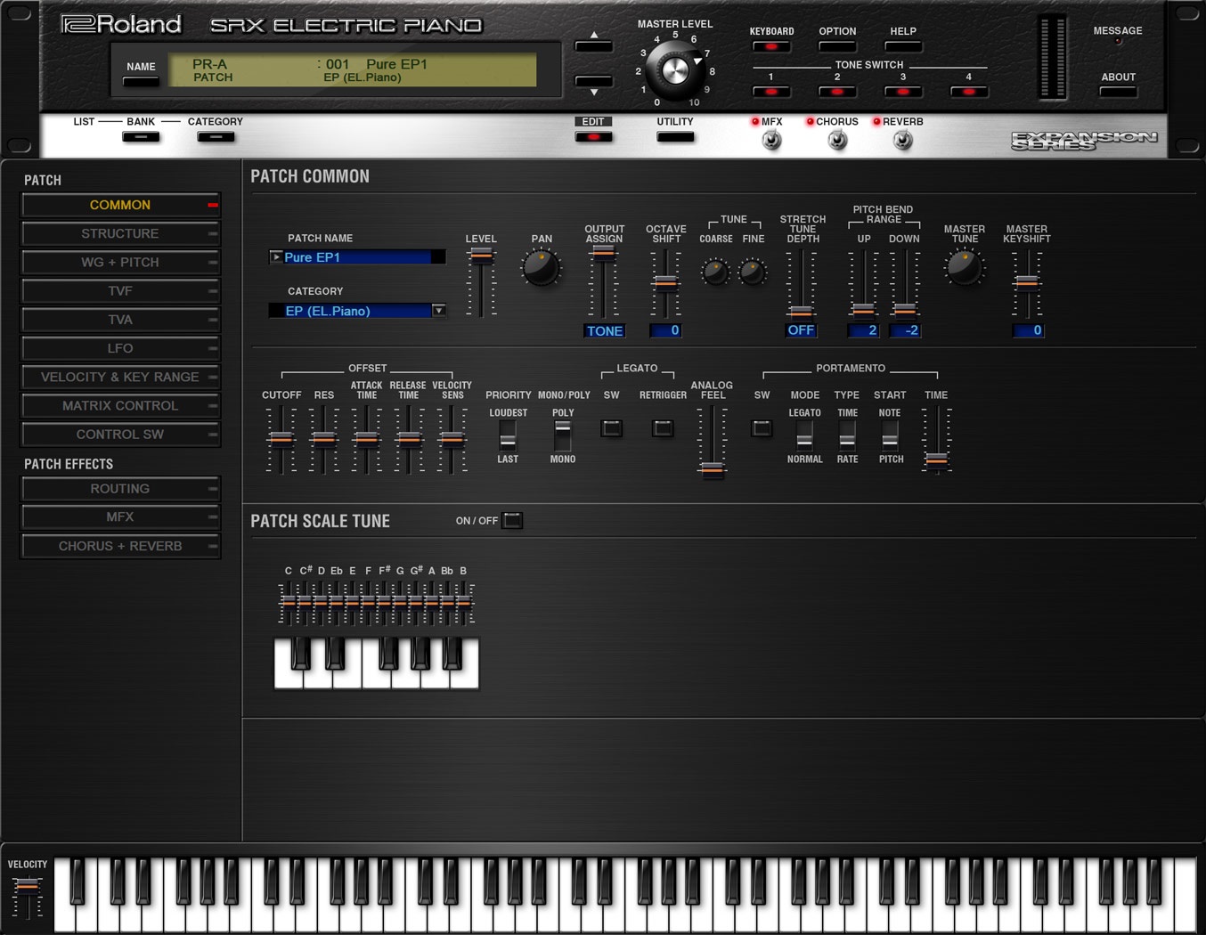Click the LIST button below the display
The image size is (1206, 935).
tap(139, 135)
